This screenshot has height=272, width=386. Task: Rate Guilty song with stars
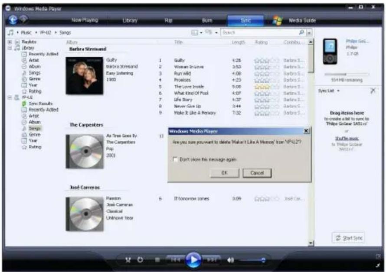coord(267,60)
